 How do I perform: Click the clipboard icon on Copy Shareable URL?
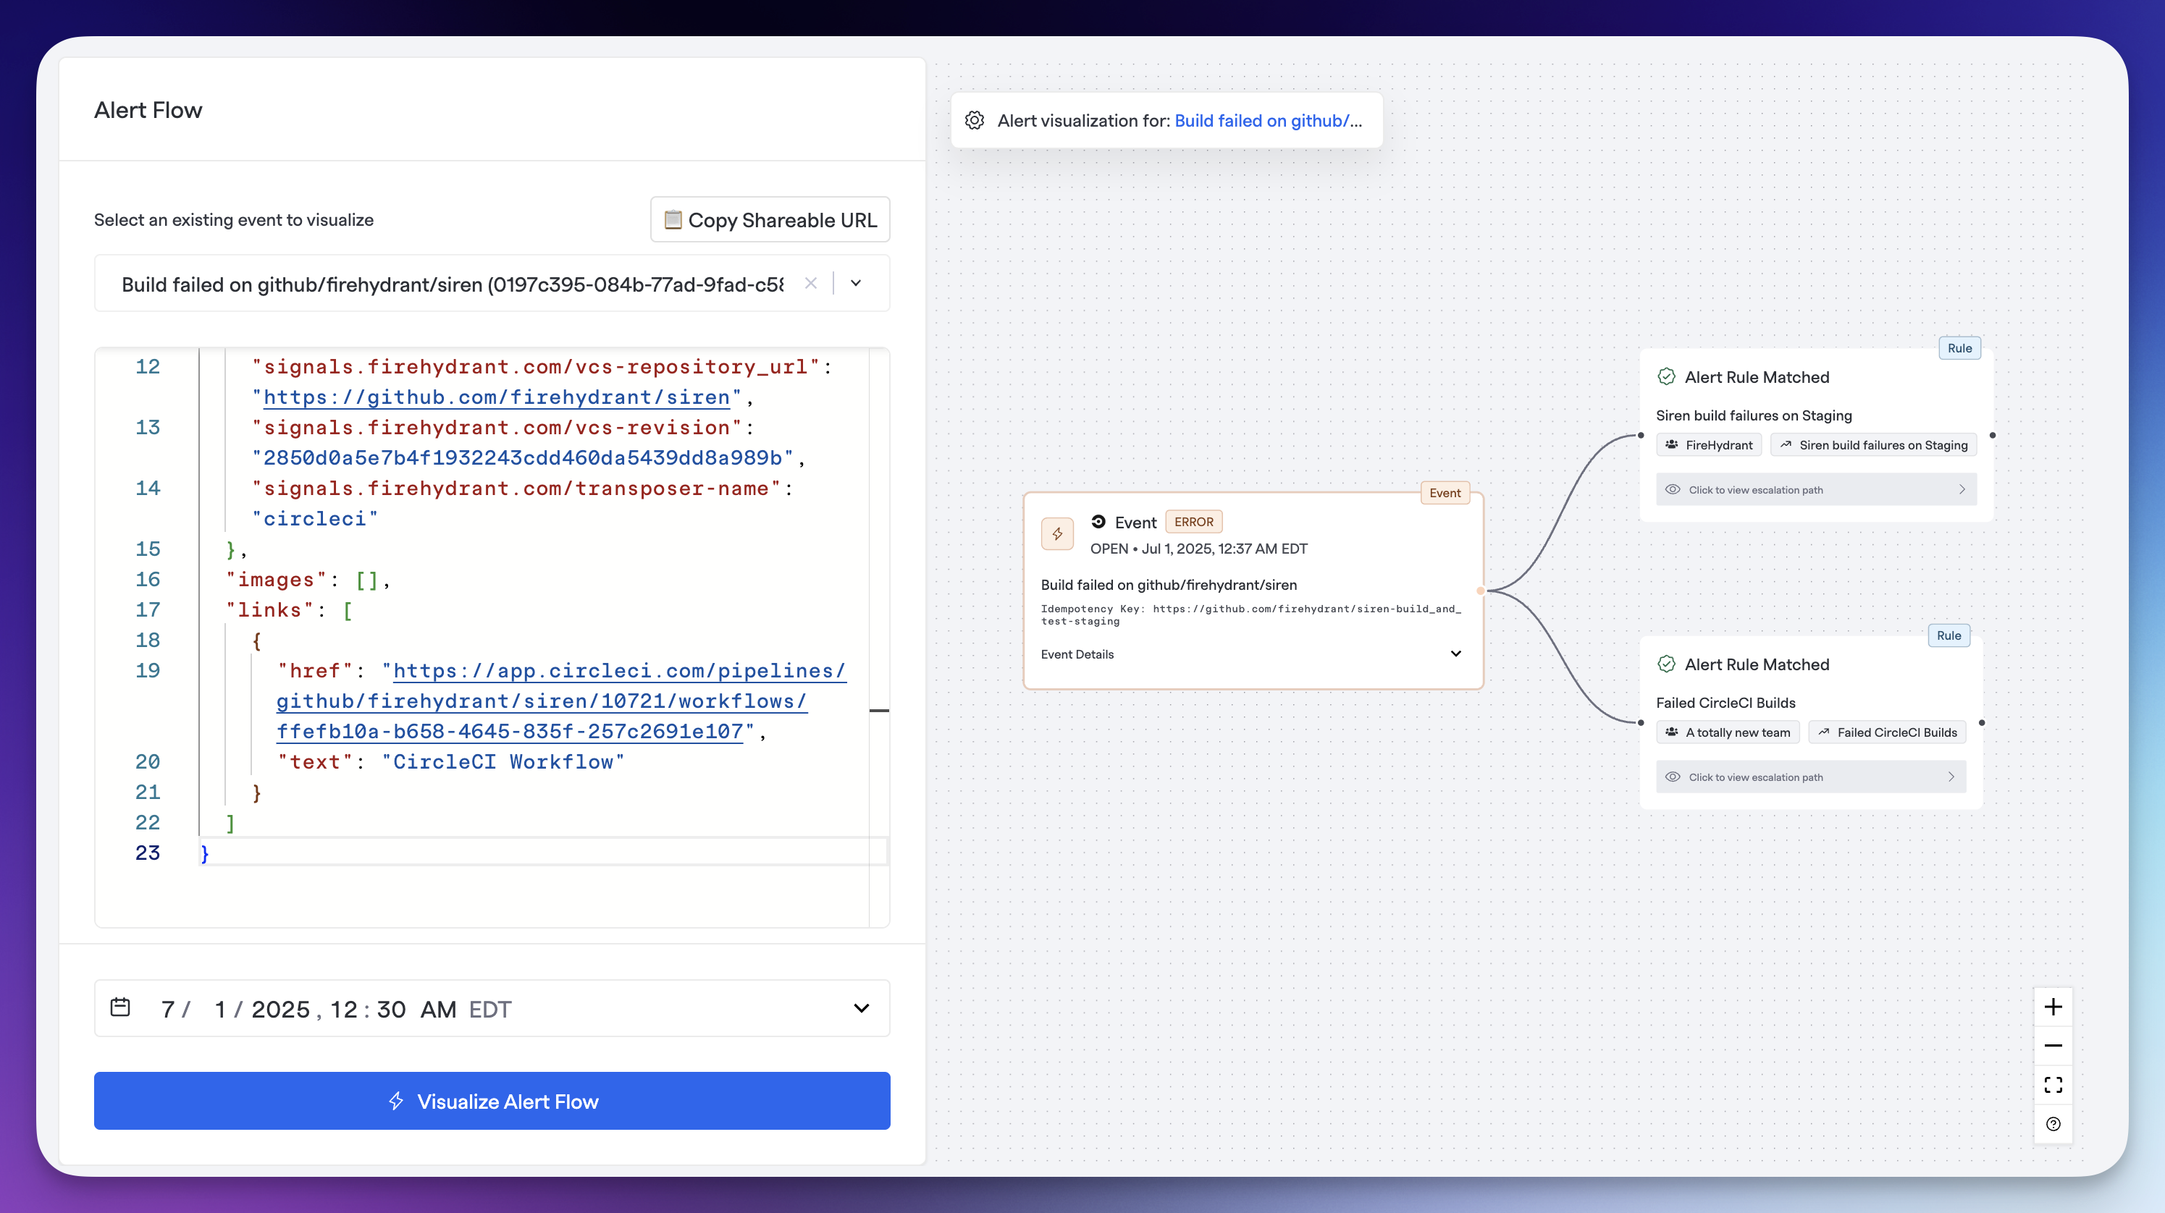tap(673, 219)
